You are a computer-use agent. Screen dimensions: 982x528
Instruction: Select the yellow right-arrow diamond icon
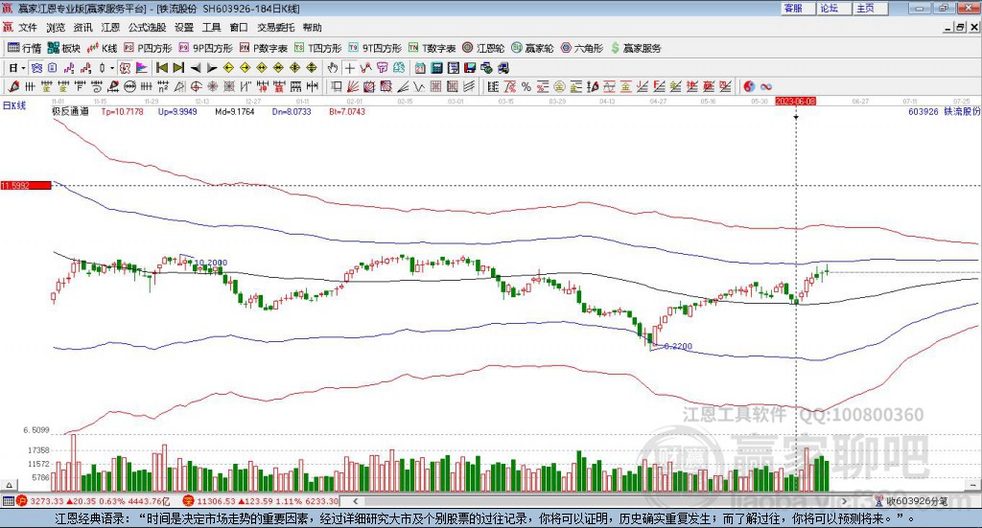[245, 68]
